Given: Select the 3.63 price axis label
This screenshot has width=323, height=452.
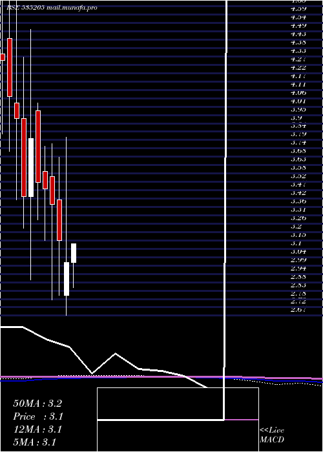Looking at the screenshot, I should [x=298, y=159].
